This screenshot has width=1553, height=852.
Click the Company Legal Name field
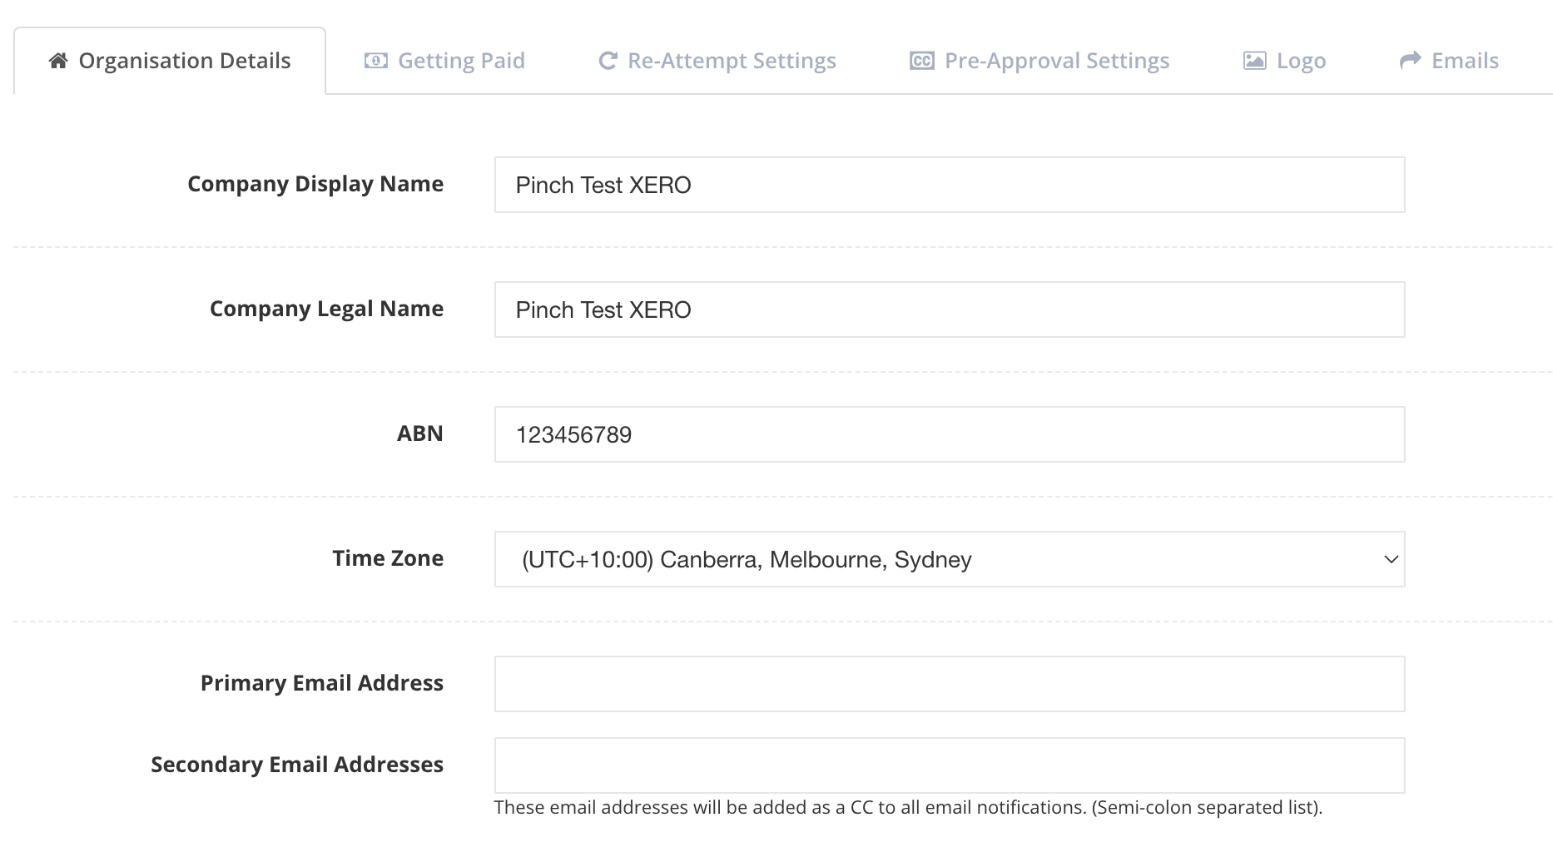click(950, 310)
